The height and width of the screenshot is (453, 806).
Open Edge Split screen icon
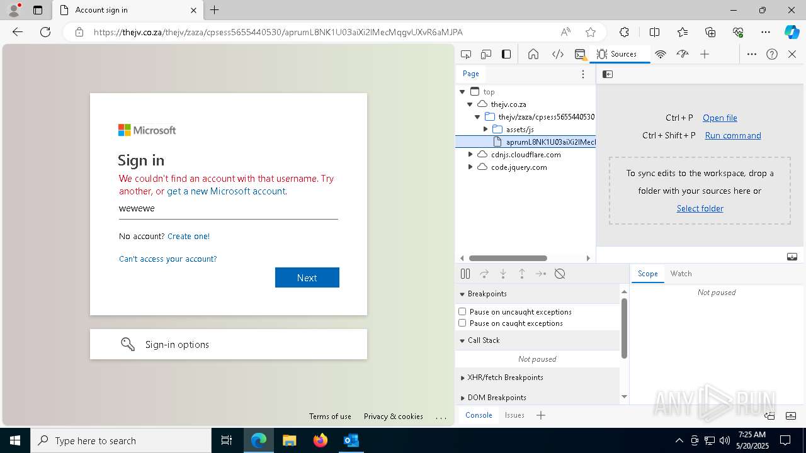coord(654,32)
